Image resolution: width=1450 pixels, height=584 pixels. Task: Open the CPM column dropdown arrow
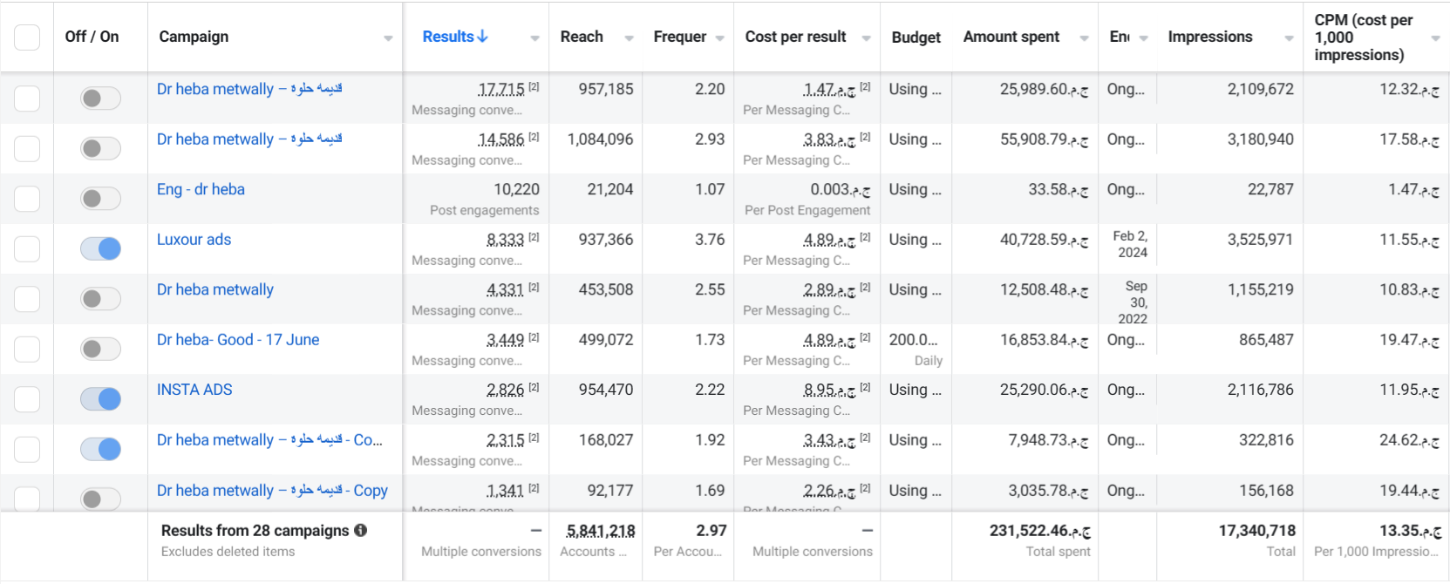point(1435,38)
